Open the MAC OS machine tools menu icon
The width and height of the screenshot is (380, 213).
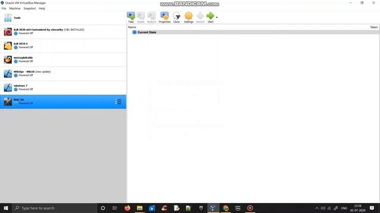(118, 102)
